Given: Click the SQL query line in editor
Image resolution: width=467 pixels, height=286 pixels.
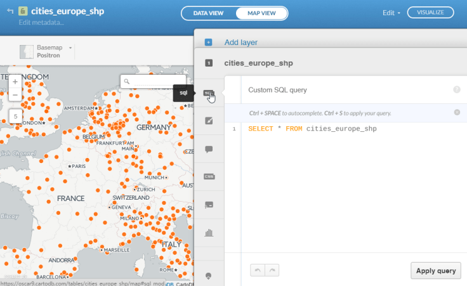Looking at the screenshot, I should point(312,129).
